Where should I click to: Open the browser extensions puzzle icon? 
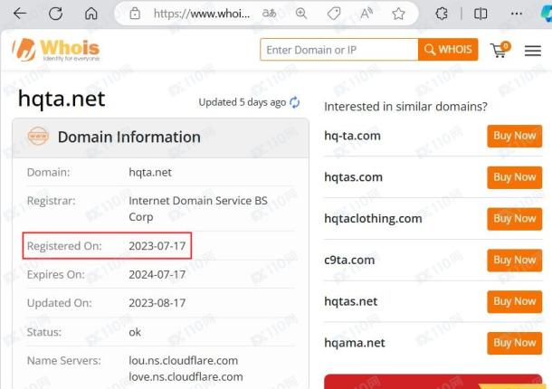442,14
